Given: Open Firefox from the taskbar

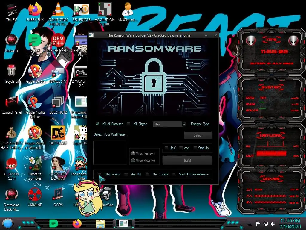Looking at the screenshot, I should [77, 223].
